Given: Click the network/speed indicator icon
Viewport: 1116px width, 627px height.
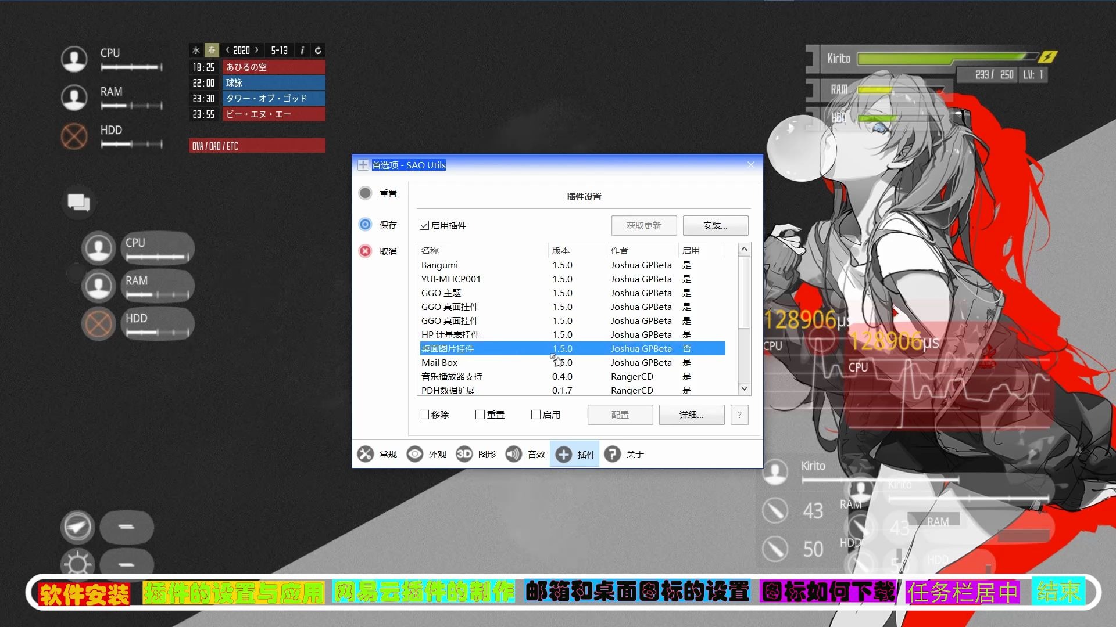Looking at the screenshot, I should (76, 527).
